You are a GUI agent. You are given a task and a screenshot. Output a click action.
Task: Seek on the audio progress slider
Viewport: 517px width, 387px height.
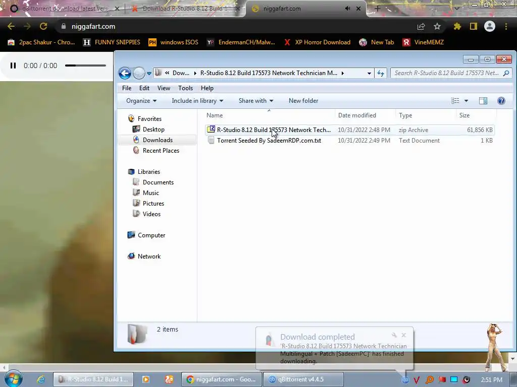click(85, 66)
